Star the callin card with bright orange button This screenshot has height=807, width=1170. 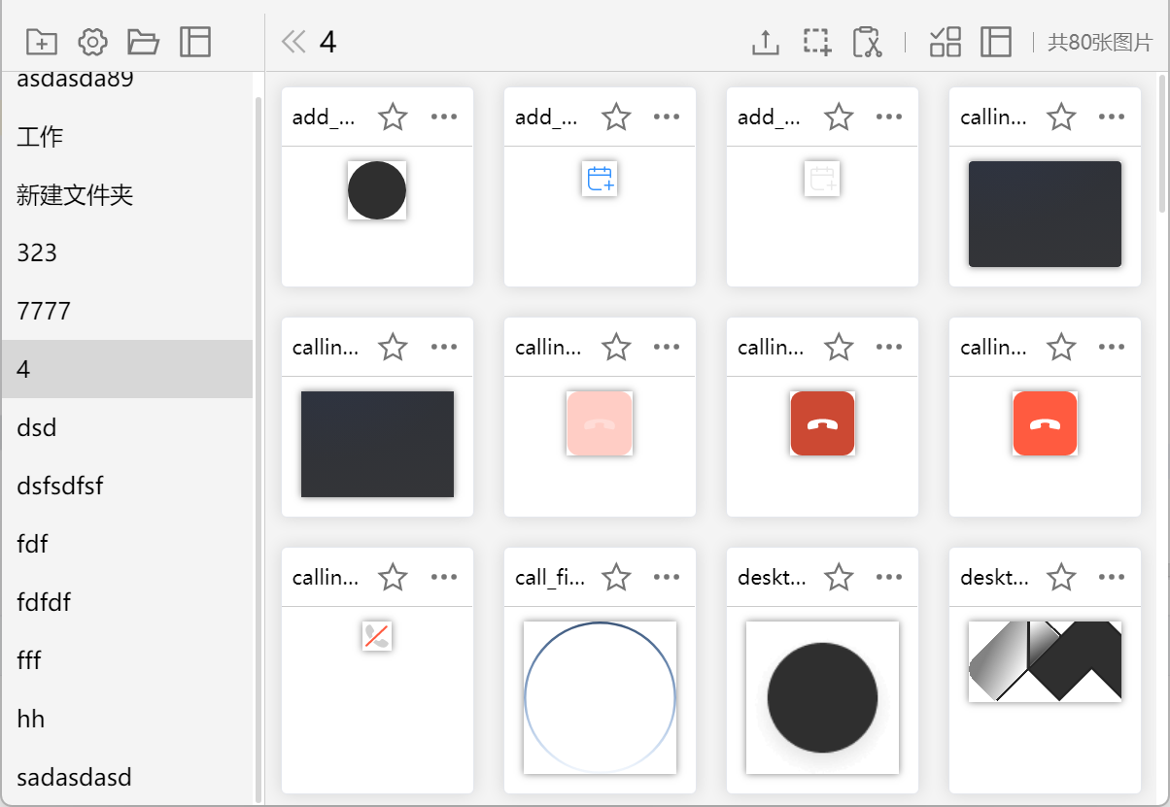pyautogui.click(x=1061, y=347)
